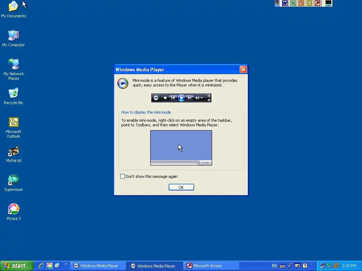Open the on-screen keyboard icon in language bar
This screenshot has width=362, height=271.
[282, 266]
